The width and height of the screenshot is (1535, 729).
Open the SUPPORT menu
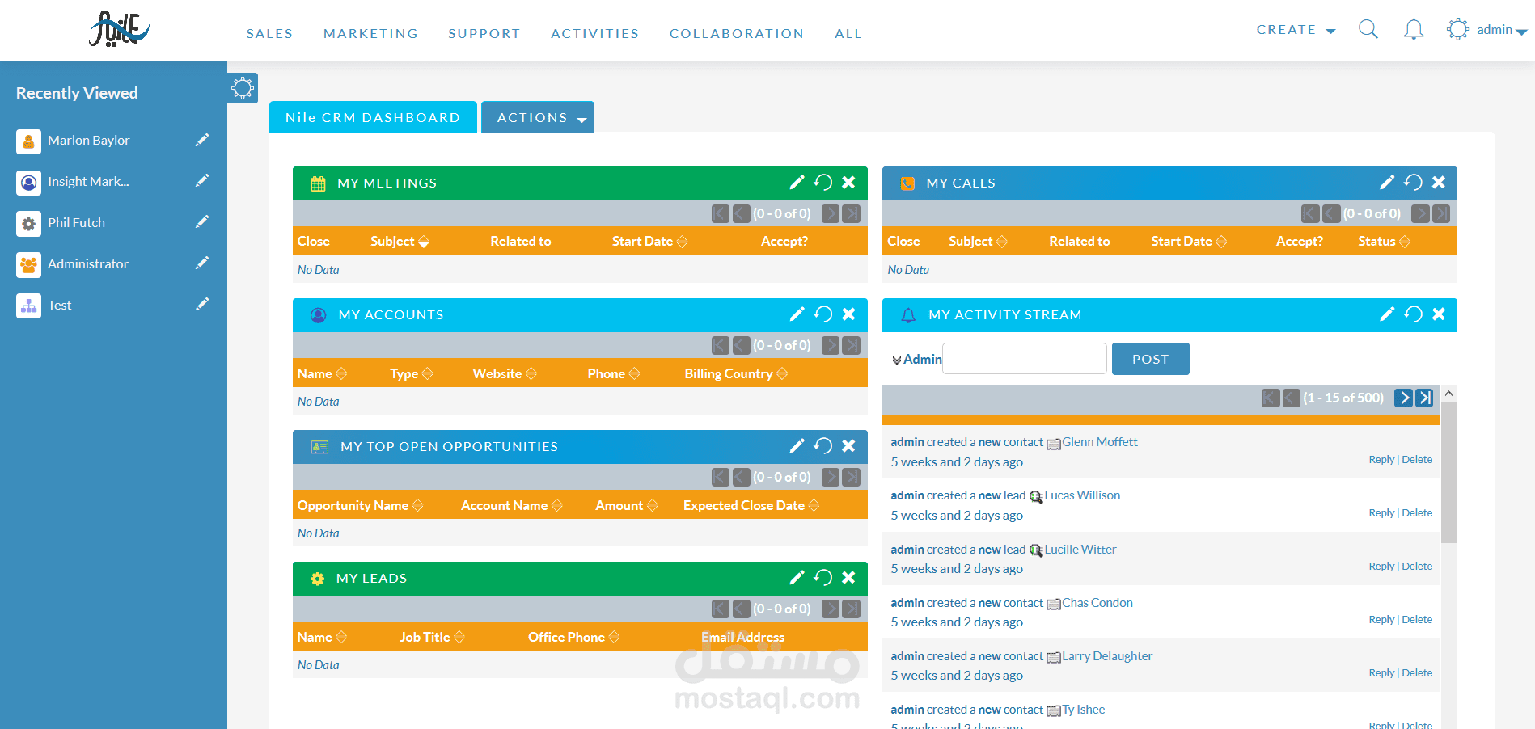point(484,33)
